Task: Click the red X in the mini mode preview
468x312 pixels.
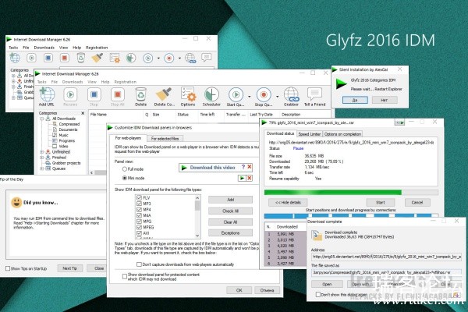Action: click(250, 179)
